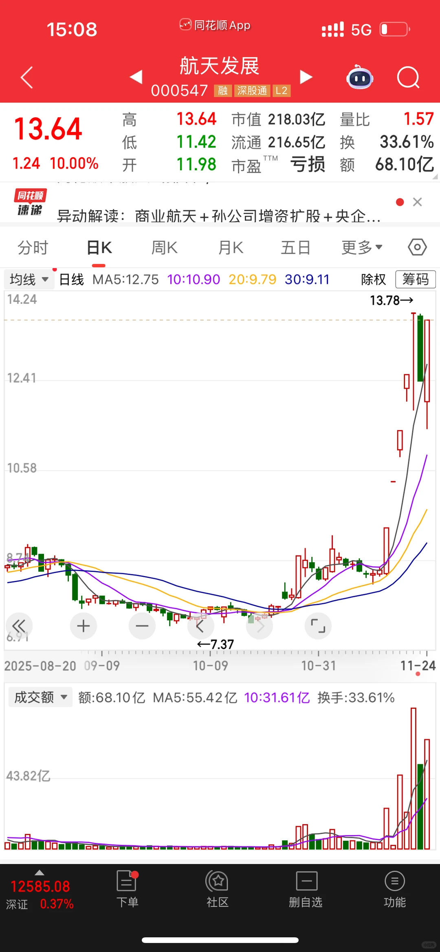Image resolution: width=440 pixels, height=952 pixels.
Task: Tap the L2 level badge
Action: pos(282,90)
